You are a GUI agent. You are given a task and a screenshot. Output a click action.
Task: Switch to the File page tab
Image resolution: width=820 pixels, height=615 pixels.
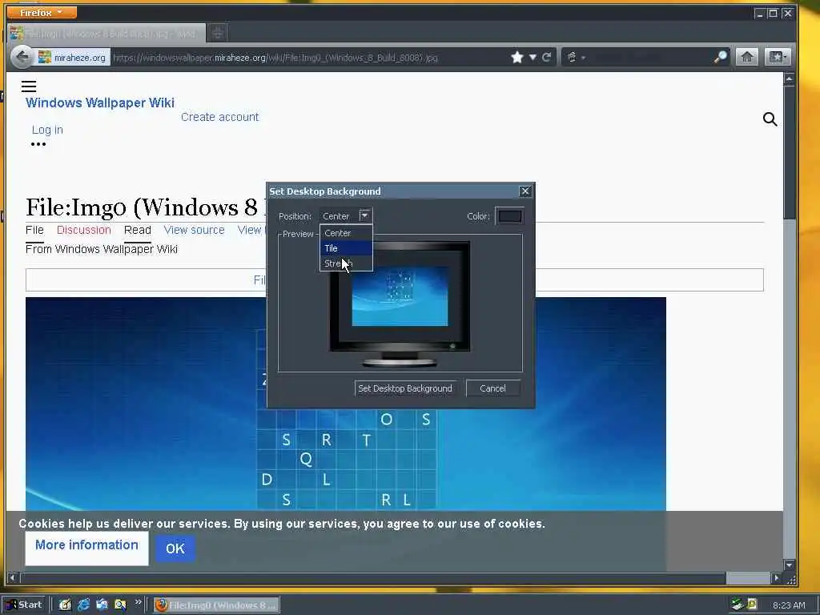pyautogui.click(x=34, y=230)
